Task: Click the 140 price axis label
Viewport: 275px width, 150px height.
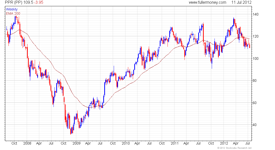Action: (x=256, y=14)
